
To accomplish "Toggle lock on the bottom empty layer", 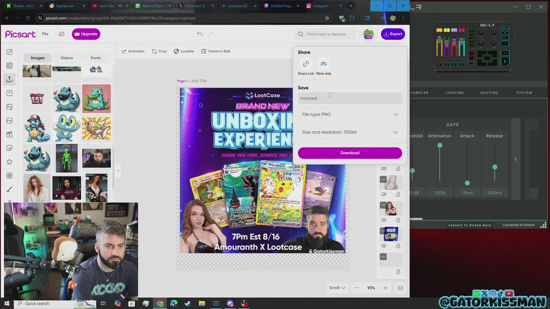I will (398, 272).
